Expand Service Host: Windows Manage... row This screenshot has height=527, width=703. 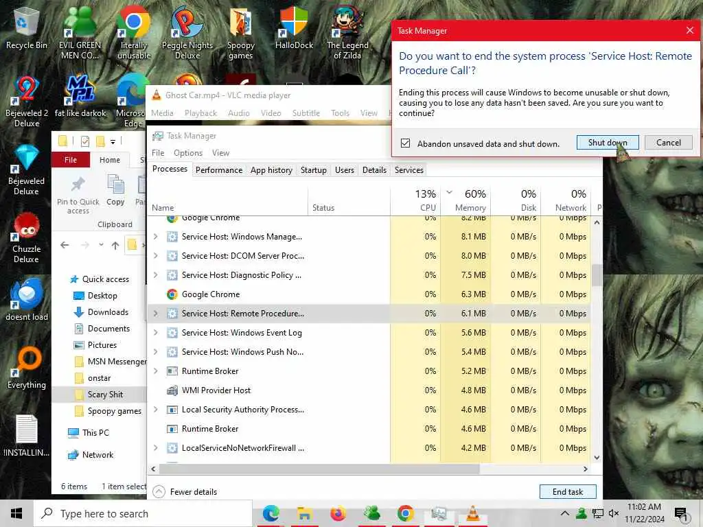[x=156, y=237]
